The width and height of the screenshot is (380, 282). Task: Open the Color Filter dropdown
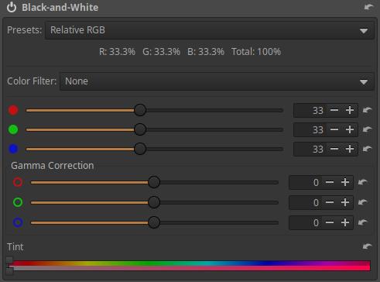click(217, 81)
